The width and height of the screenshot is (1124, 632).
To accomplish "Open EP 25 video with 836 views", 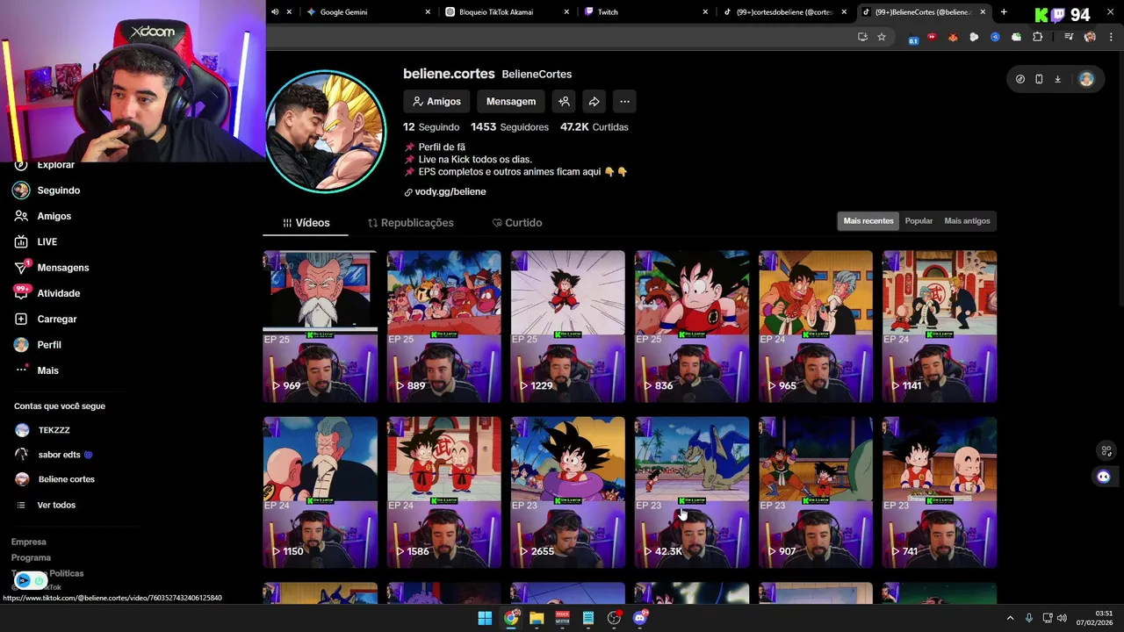I will click(x=692, y=327).
